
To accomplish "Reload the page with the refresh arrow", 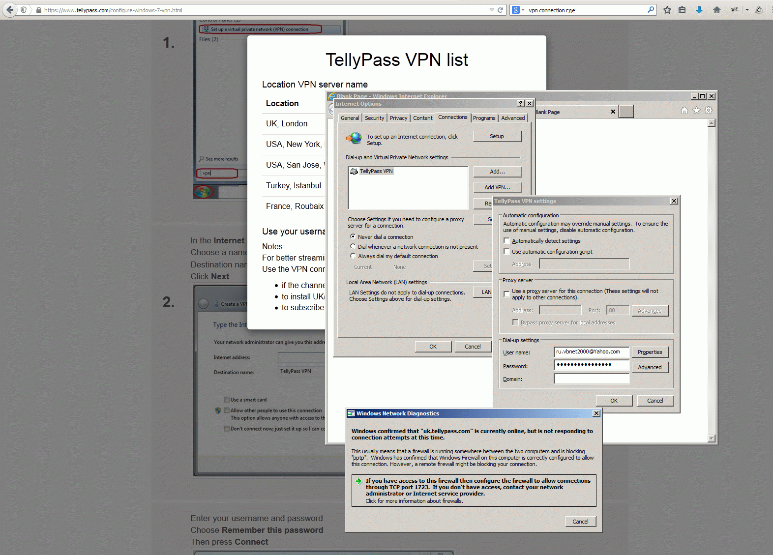I will (x=501, y=10).
